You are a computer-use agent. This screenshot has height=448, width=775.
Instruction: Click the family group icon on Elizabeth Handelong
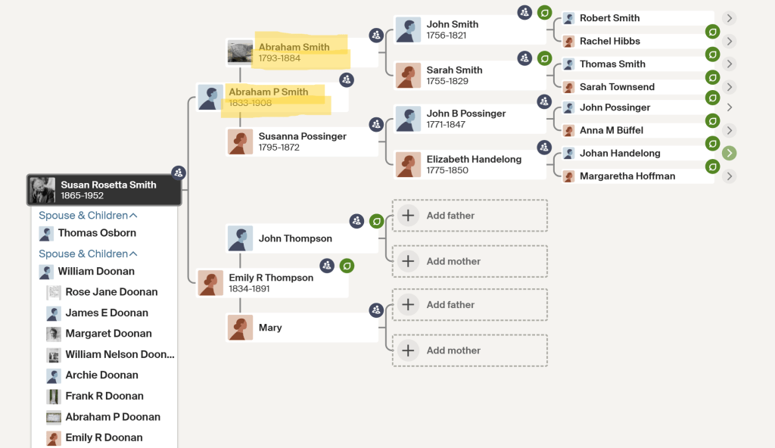tap(544, 148)
